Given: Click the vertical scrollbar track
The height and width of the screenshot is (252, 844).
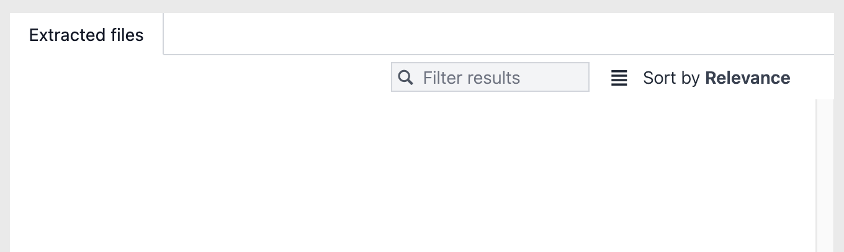Looking at the screenshot, I should 824,175.
